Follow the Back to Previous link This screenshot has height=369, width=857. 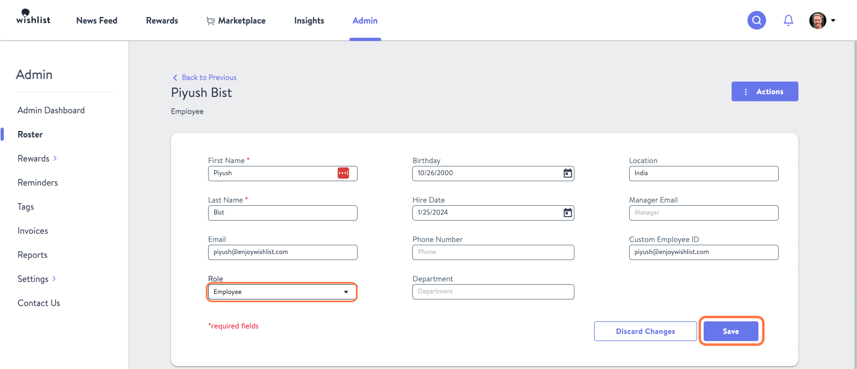click(x=205, y=78)
